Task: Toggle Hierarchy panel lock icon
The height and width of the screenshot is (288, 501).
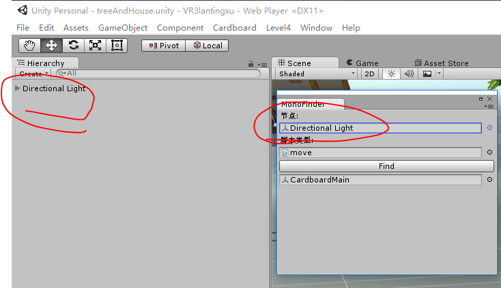Action: (250, 64)
